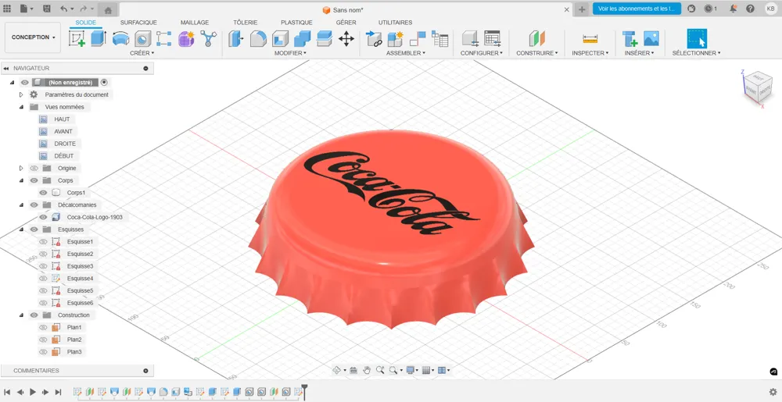Hide the Corps1 body
Screen dimensions: 782x402
[43, 193]
